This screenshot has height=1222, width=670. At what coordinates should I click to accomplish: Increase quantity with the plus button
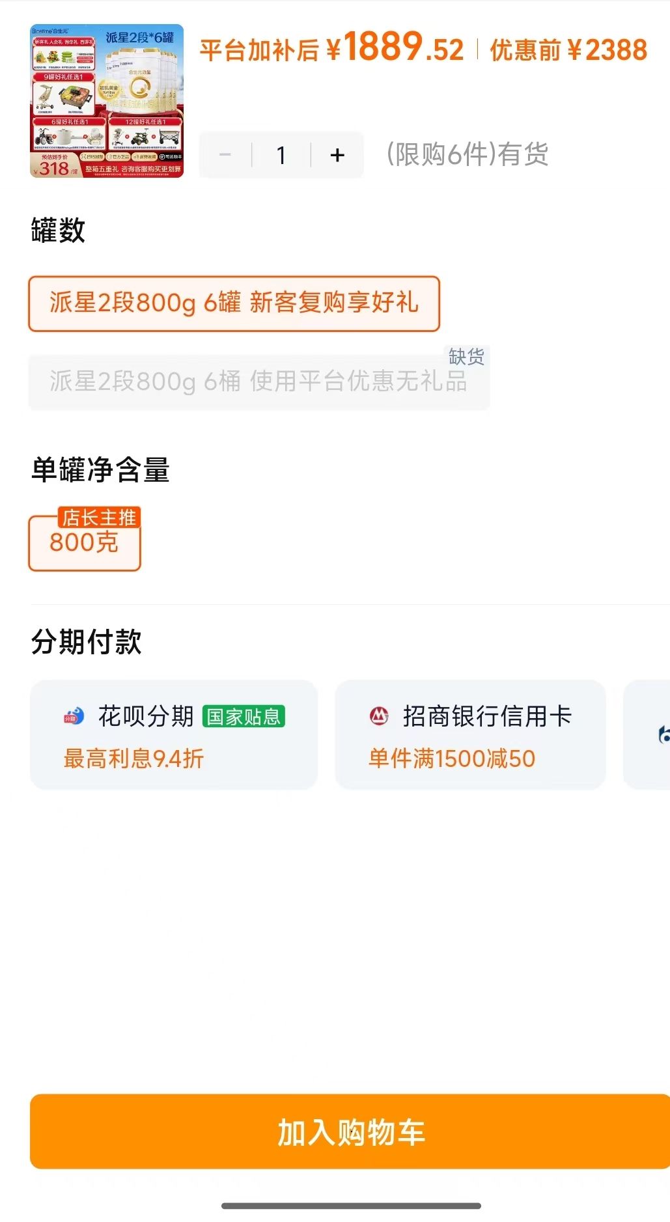tap(337, 155)
